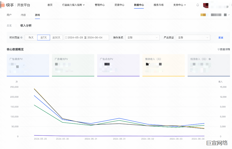Click 2024-05-30 label on chart axis
The image size is (232, 149).
[x=62, y=139]
